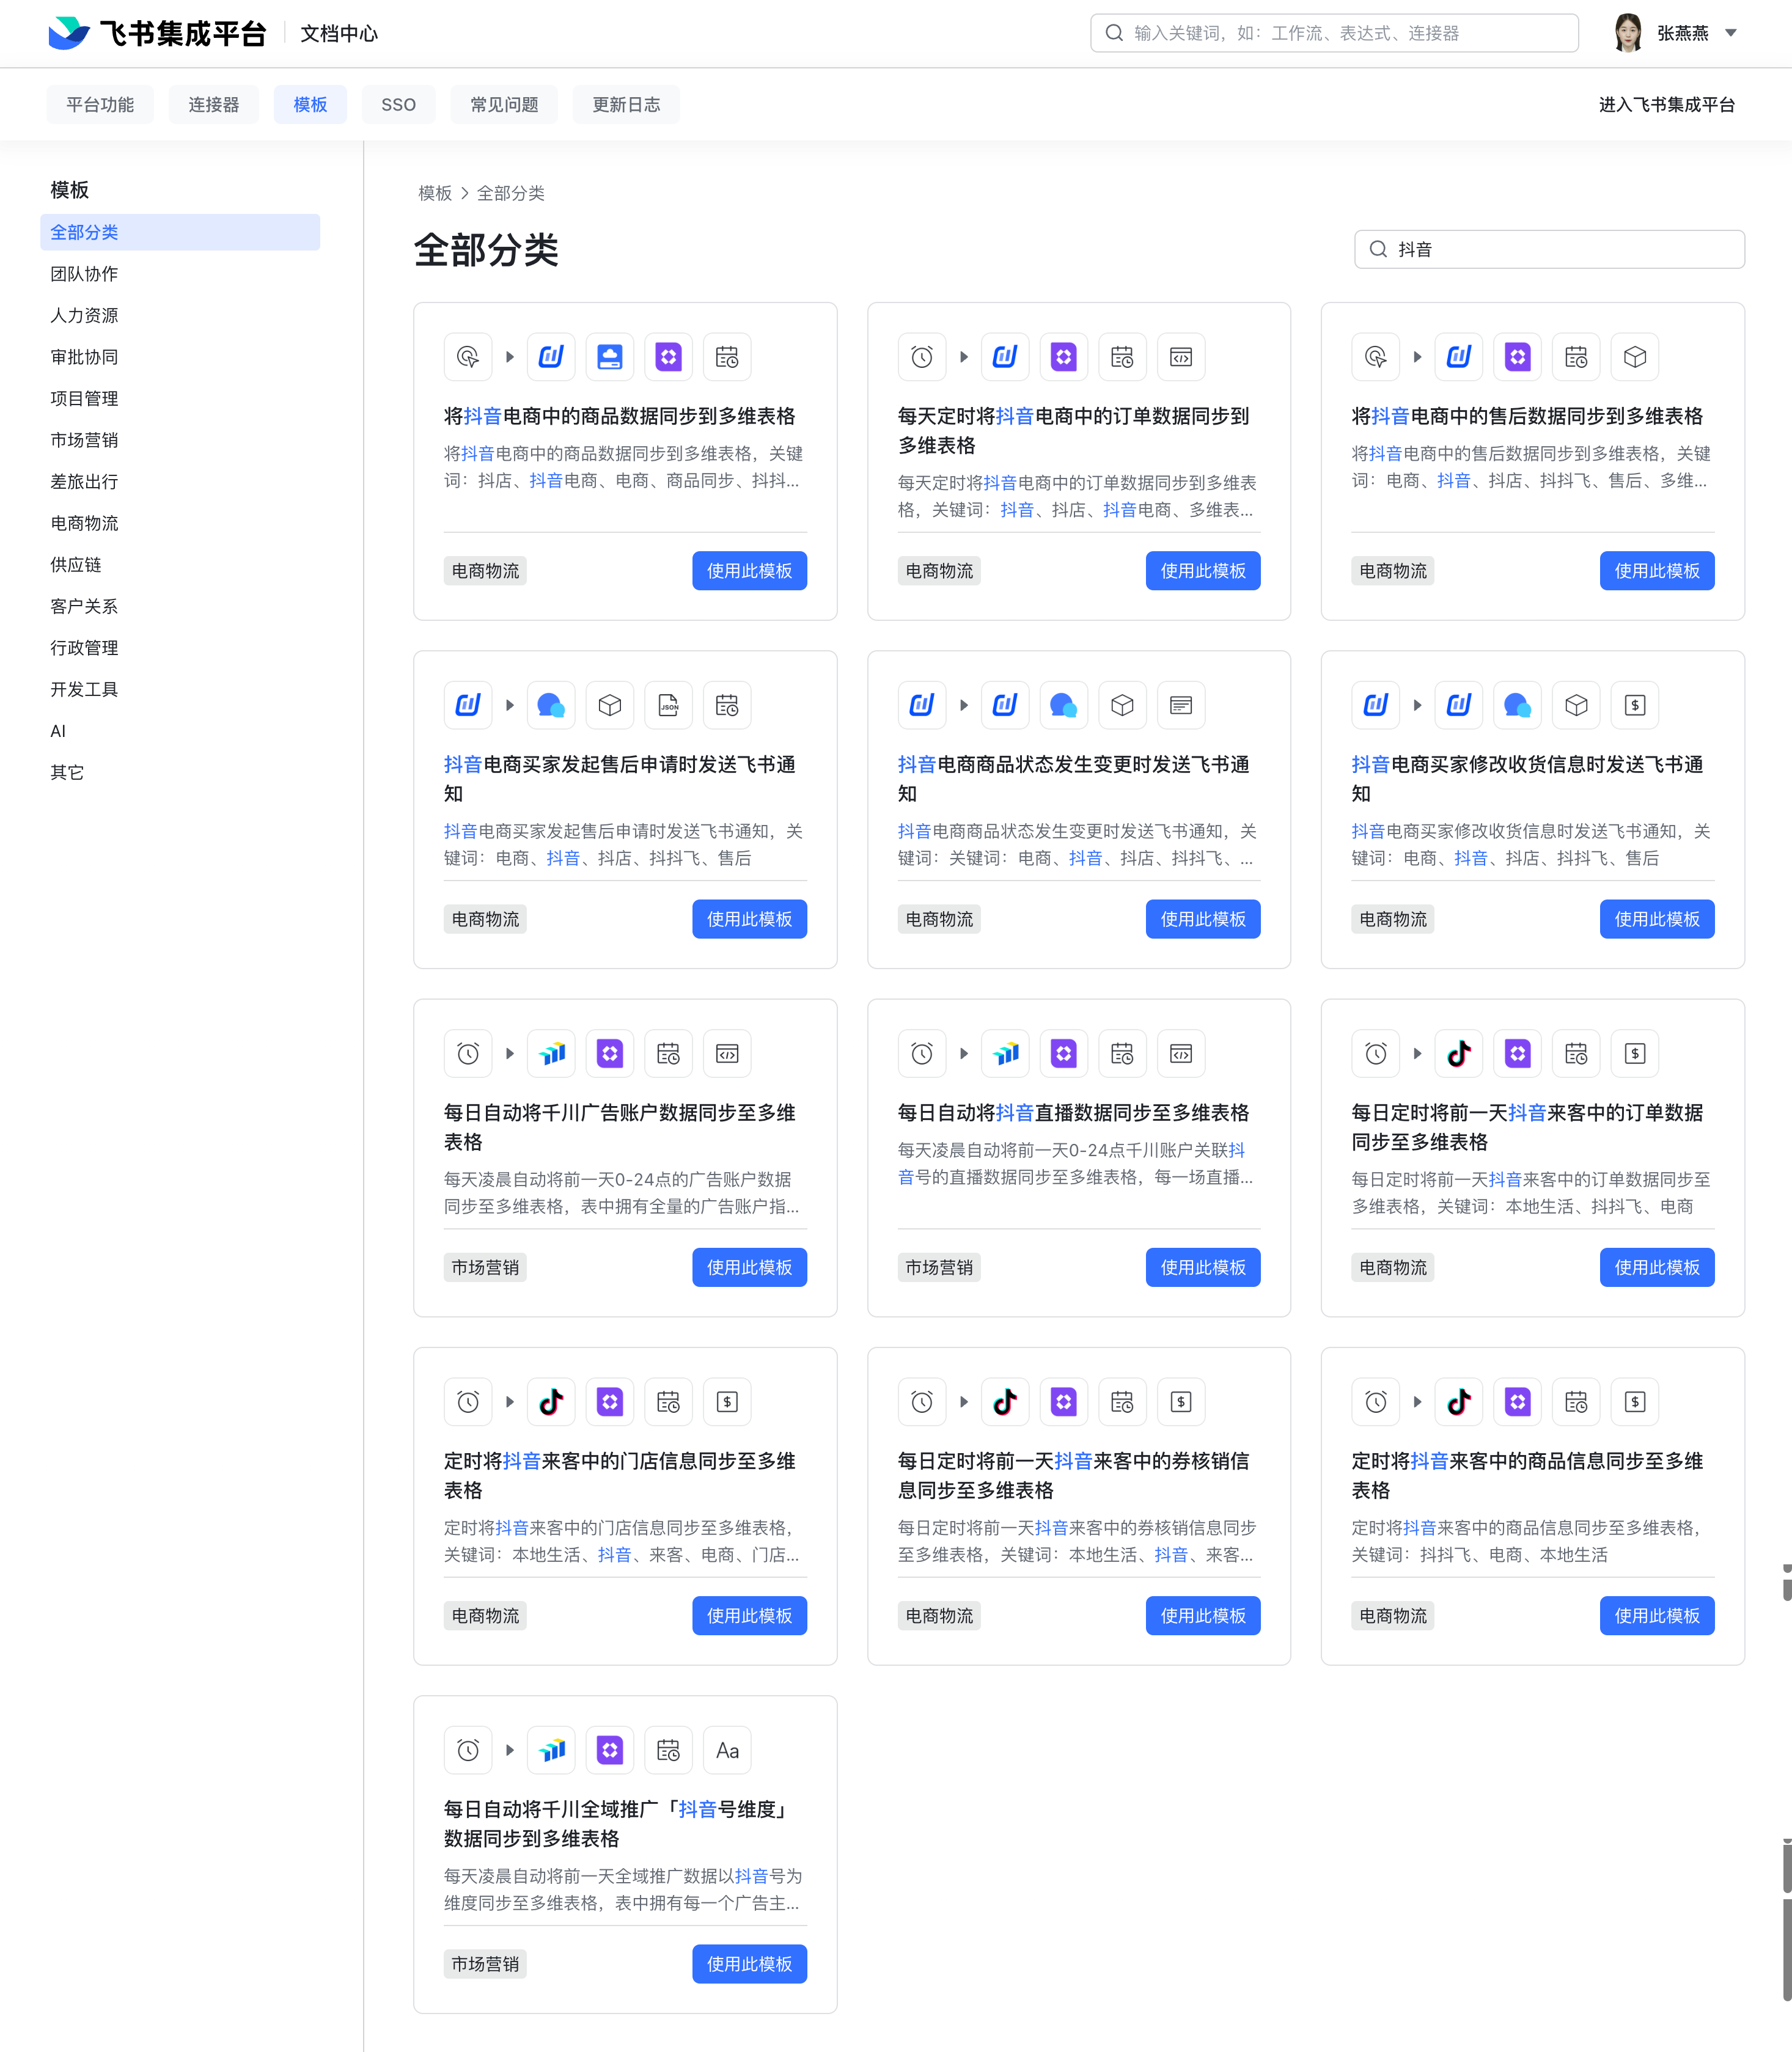
Task: Open the user dropdown arrow next to 张燕燕
Action: click(x=1731, y=33)
